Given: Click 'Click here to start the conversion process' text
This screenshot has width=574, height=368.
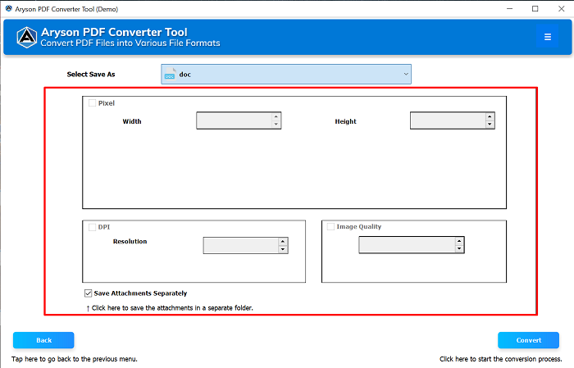Looking at the screenshot, I should (x=501, y=359).
